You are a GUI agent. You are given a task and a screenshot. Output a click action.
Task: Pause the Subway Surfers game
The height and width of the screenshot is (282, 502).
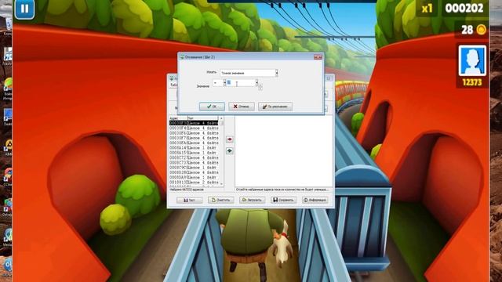24,9
